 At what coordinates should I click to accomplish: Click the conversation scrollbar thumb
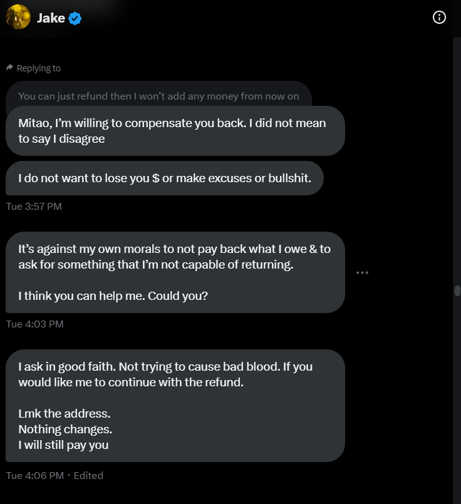click(x=457, y=291)
